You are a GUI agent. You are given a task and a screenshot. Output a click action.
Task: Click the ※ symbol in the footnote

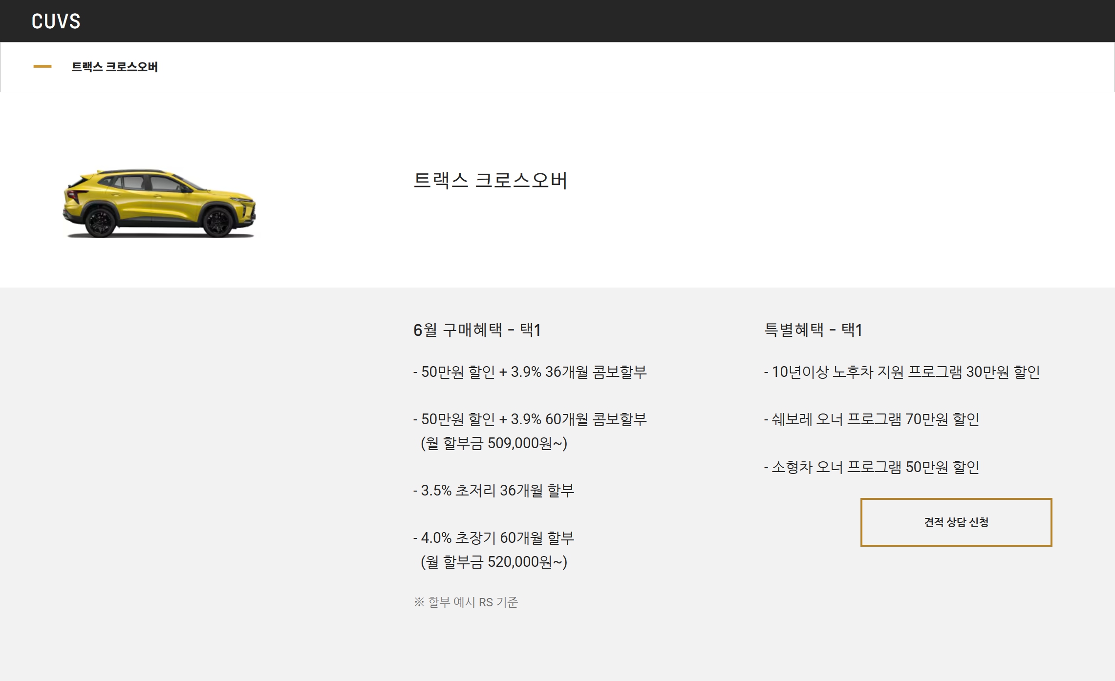coord(419,602)
